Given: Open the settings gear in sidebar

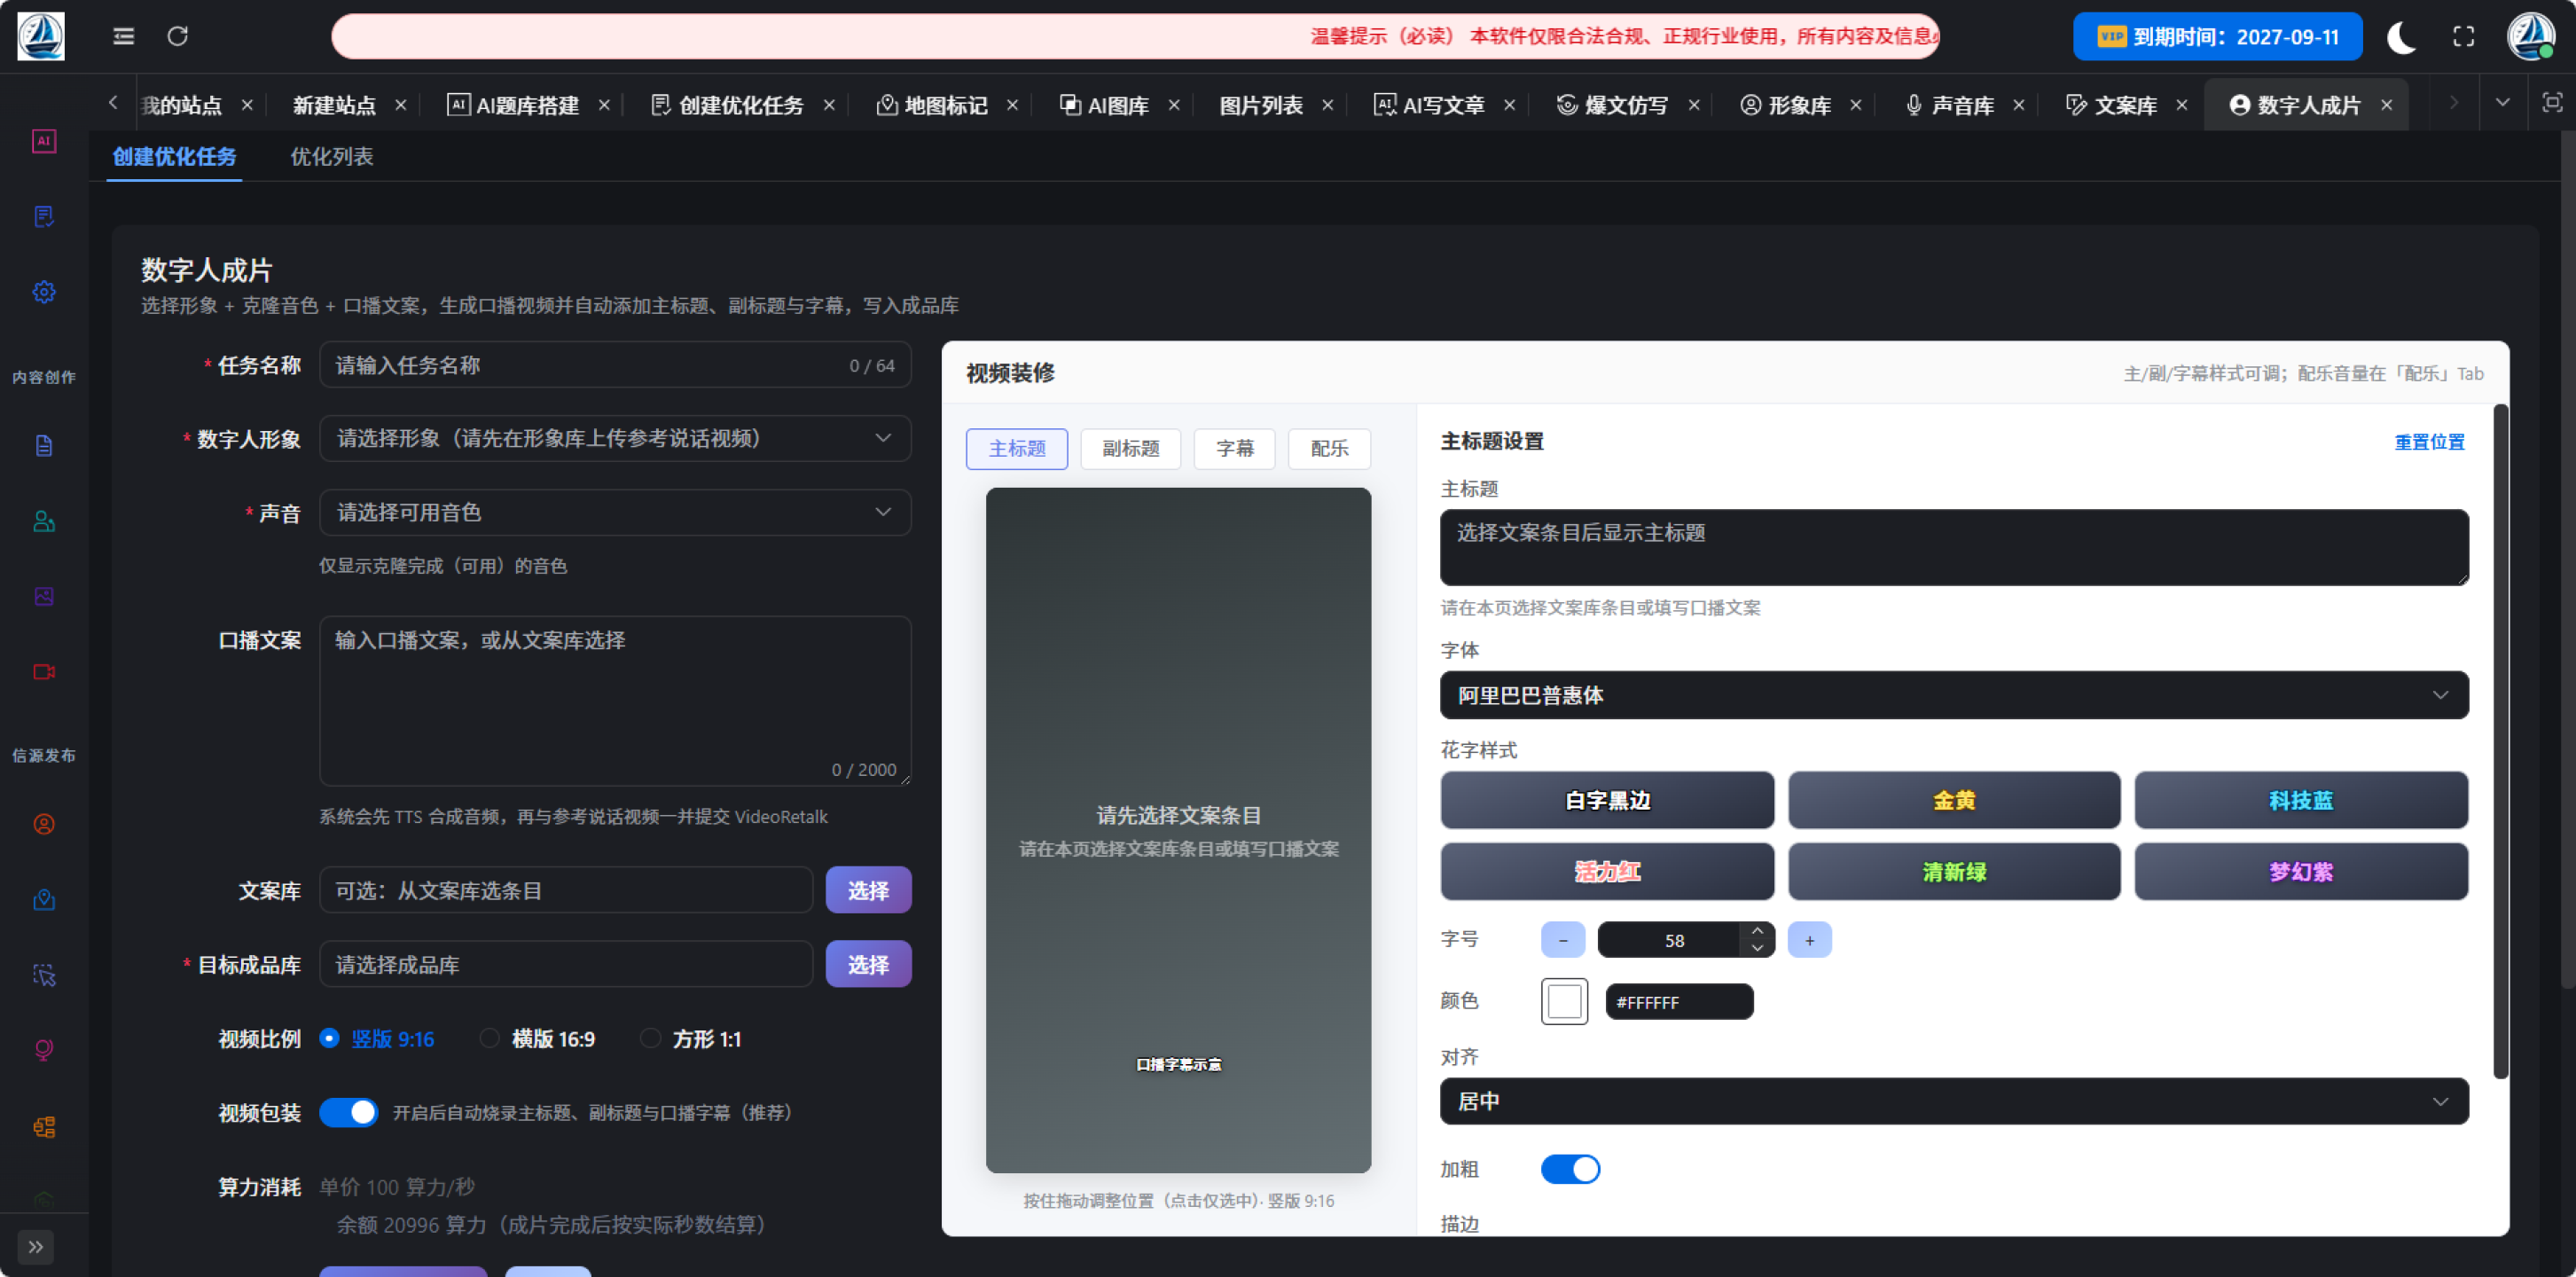Looking at the screenshot, I should (x=44, y=292).
